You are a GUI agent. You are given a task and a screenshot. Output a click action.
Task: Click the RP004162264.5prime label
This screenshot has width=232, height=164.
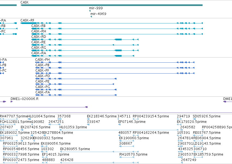pyautogui.click(x=151, y=133)
